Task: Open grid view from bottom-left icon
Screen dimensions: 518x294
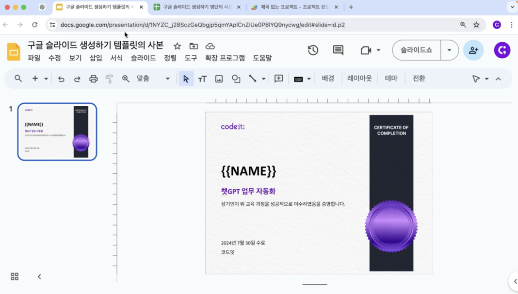Action: [14, 277]
